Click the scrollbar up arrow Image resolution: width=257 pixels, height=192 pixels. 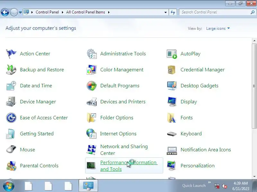tap(254, 41)
